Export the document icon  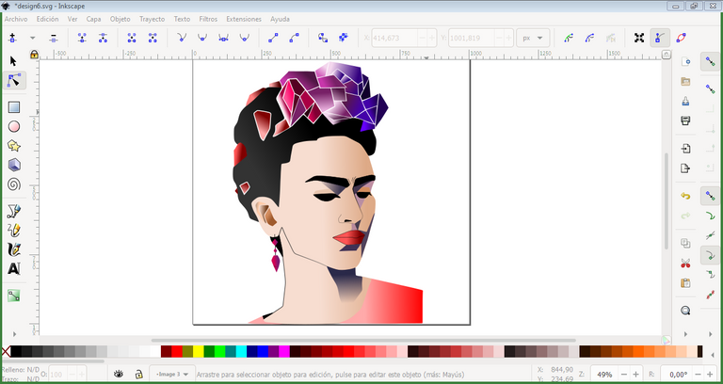[x=685, y=168]
